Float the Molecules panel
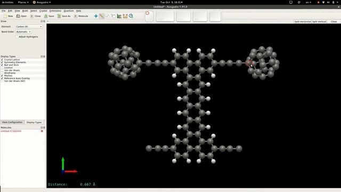 [42, 127]
